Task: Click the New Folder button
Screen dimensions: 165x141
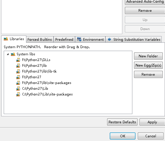Action: pyautogui.click(x=148, y=56)
